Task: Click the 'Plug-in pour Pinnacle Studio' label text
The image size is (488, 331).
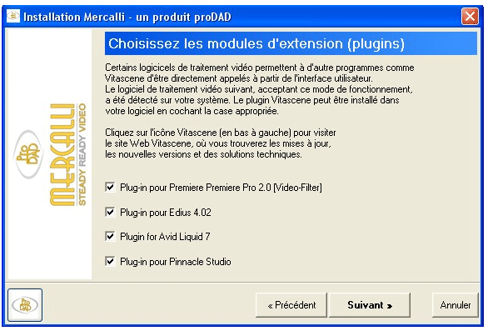Action: pyautogui.click(x=176, y=262)
